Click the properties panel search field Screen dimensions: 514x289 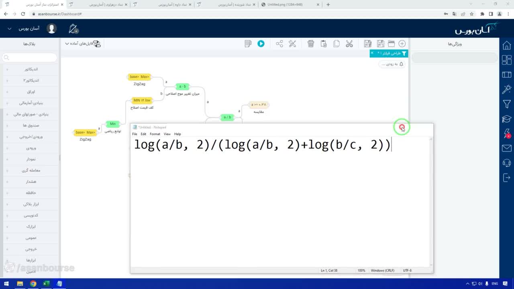[x=455, y=58]
